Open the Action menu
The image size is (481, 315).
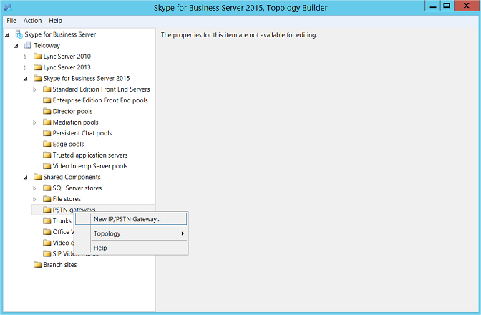coord(33,21)
